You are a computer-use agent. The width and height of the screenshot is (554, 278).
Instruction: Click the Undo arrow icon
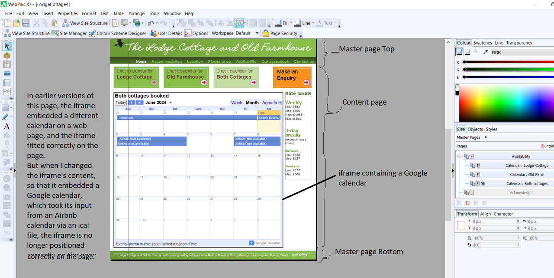point(151,23)
